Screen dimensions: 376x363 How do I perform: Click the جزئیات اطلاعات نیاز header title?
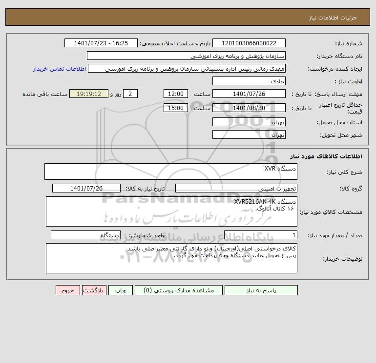[x=333, y=18]
